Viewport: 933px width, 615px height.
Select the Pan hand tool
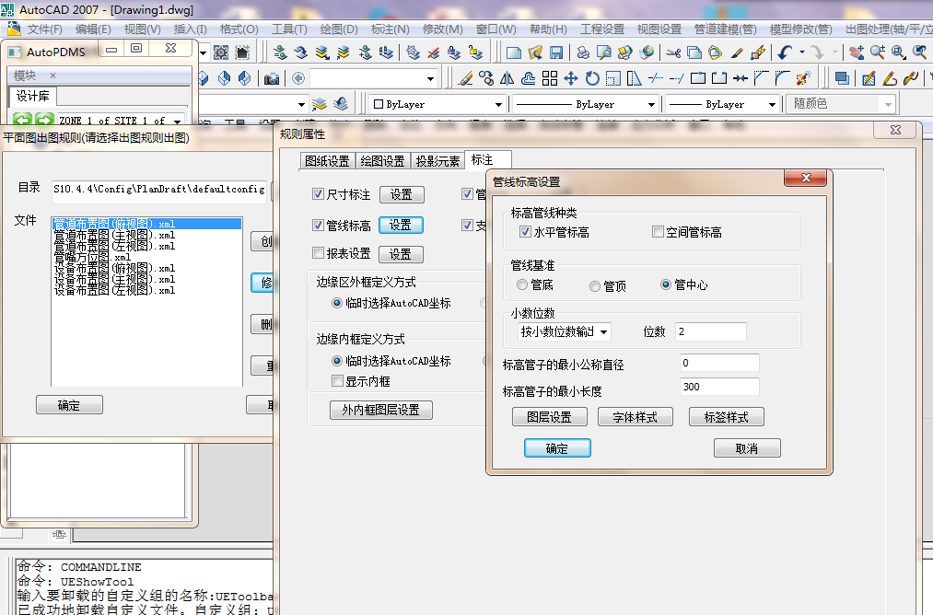[856, 52]
